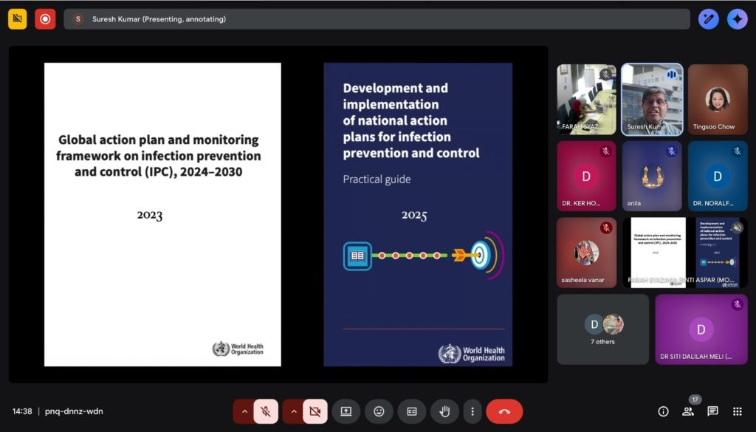Leave the call with red hang-up button
Screen dimensions: 756x432
504,411
